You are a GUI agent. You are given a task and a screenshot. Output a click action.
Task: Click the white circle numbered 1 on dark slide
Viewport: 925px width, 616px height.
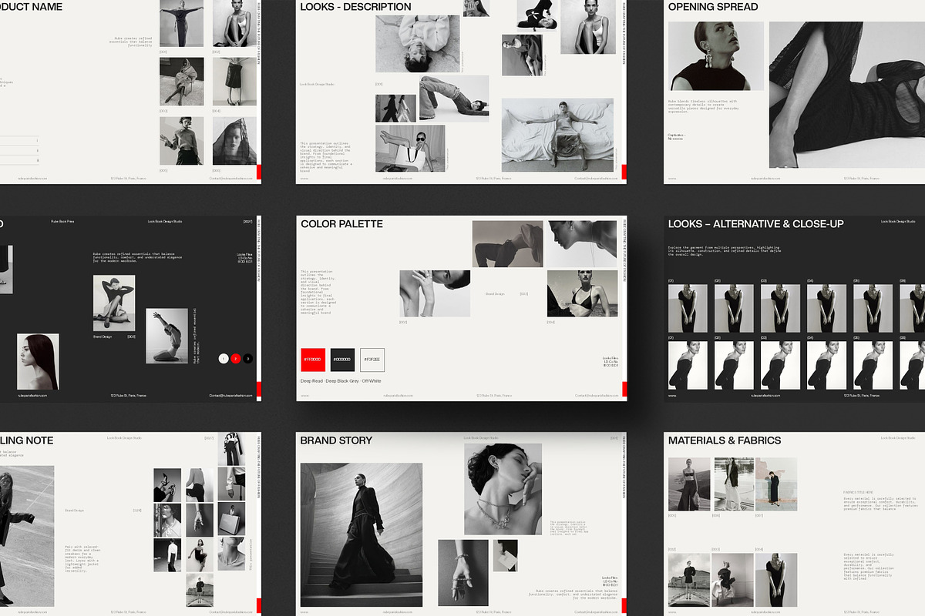224,358
